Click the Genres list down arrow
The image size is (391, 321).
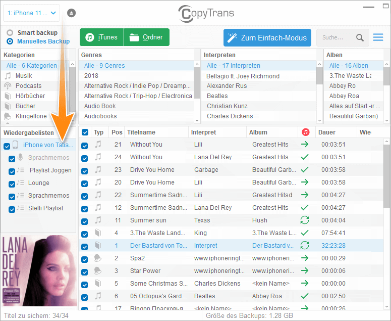[197, 120]
